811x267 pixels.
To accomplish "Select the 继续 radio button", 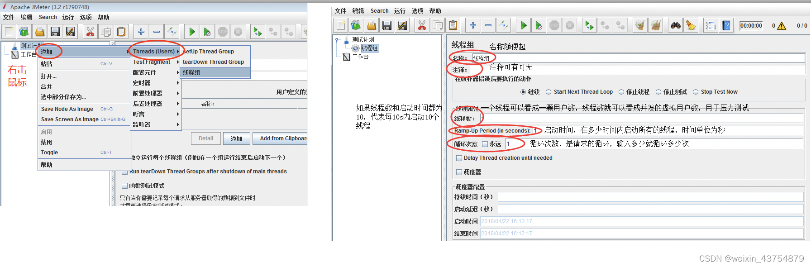I will click(523, 92).
